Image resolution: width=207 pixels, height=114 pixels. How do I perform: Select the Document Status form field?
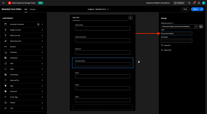pyautogui.click(x=103, y=63)
